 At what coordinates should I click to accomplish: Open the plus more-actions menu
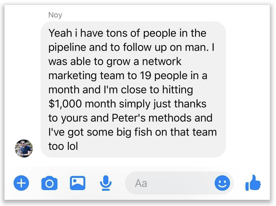pos(21,183)
